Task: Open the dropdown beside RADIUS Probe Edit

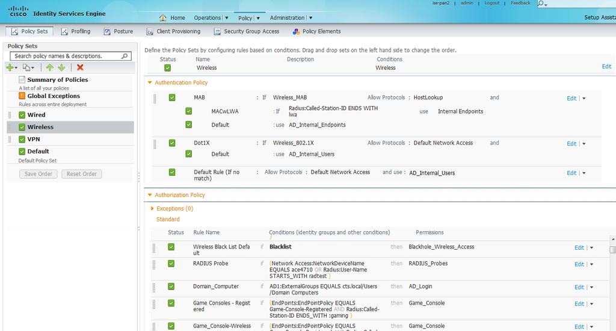Action: [x=592, y=265]
